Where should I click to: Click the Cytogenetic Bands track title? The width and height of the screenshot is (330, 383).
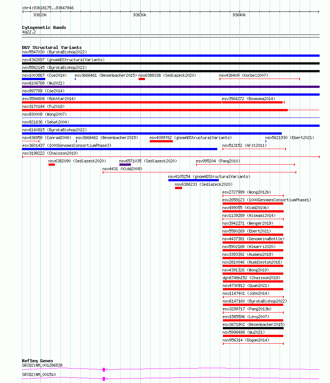tap(44, 27)
